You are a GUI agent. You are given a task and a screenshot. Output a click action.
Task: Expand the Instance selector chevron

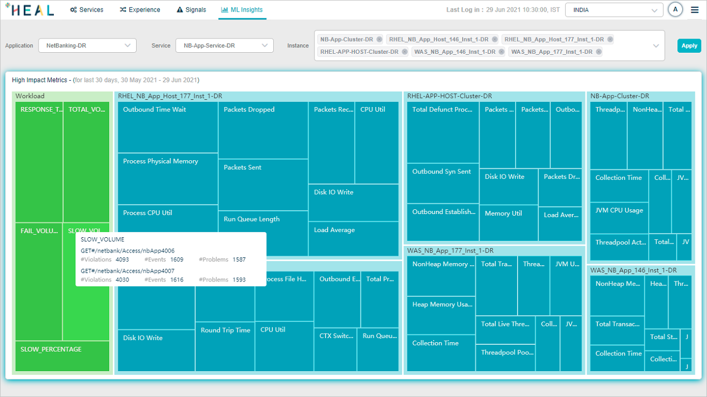pos(656,46)
